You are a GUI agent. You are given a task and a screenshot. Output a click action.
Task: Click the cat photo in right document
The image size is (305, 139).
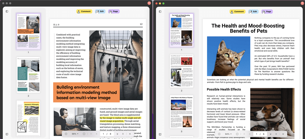228,56
